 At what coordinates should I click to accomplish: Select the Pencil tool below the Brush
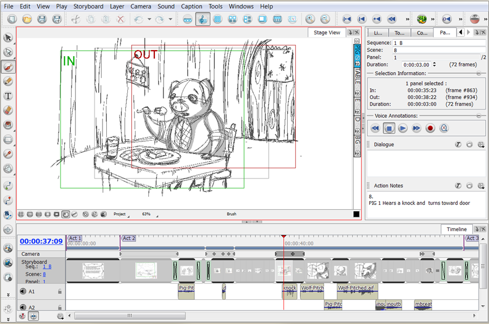(7, 81)
